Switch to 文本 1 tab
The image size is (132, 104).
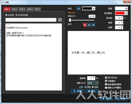coord(7,9)
